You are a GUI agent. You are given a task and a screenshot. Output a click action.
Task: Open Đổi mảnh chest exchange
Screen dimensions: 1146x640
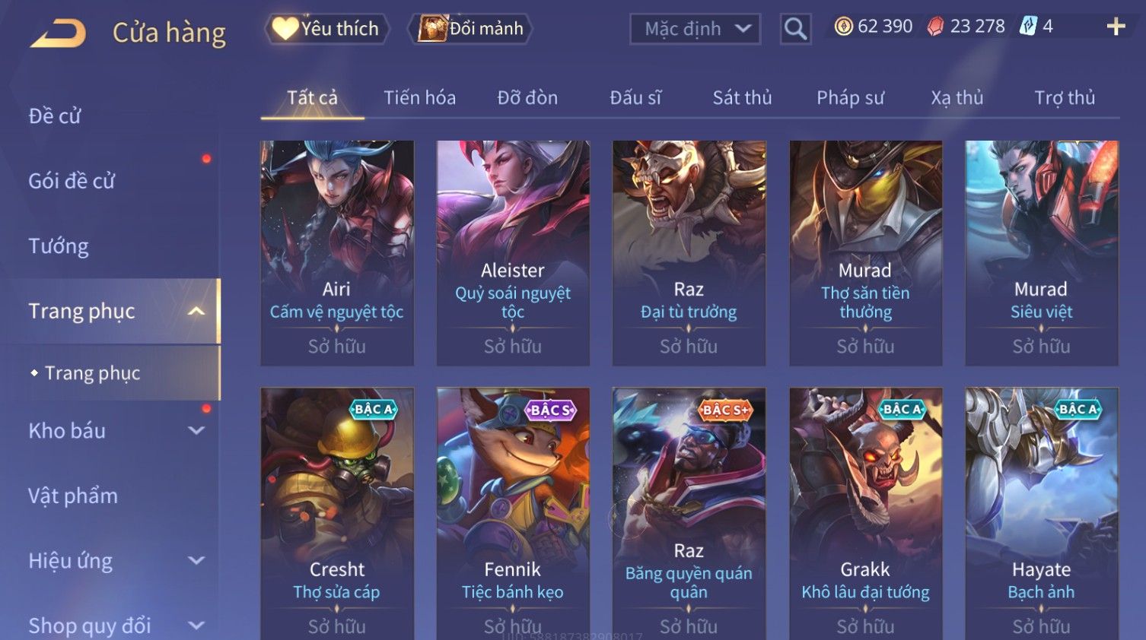click(x=470, y=29)
